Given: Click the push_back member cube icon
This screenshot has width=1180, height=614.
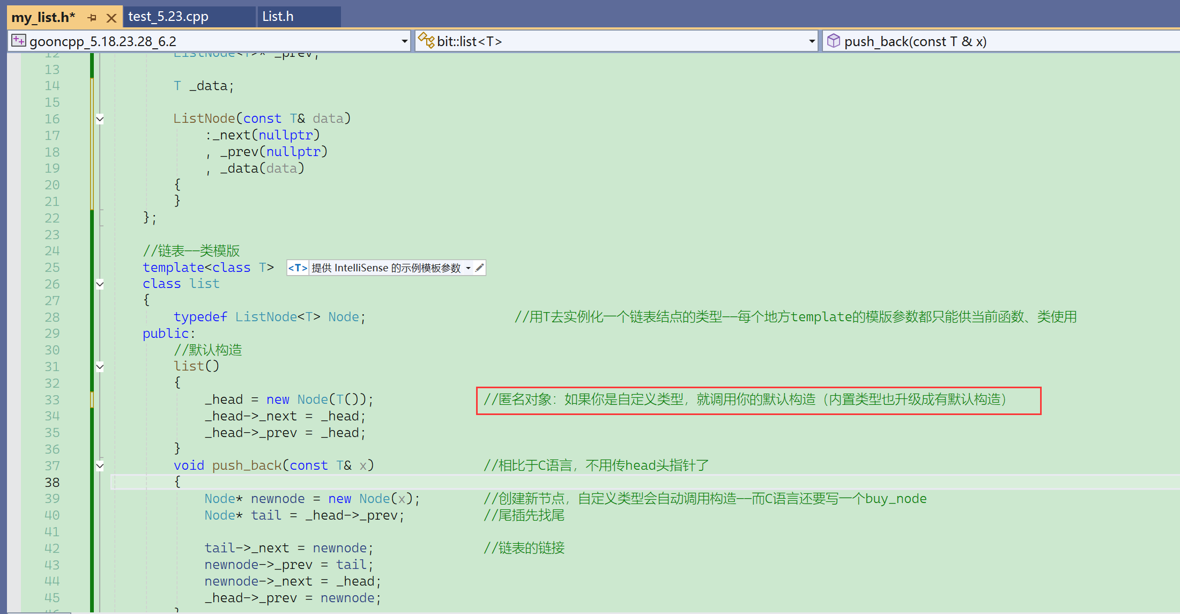Looking at the screenshot, I should pyautogui.click(x=833, y=41).
